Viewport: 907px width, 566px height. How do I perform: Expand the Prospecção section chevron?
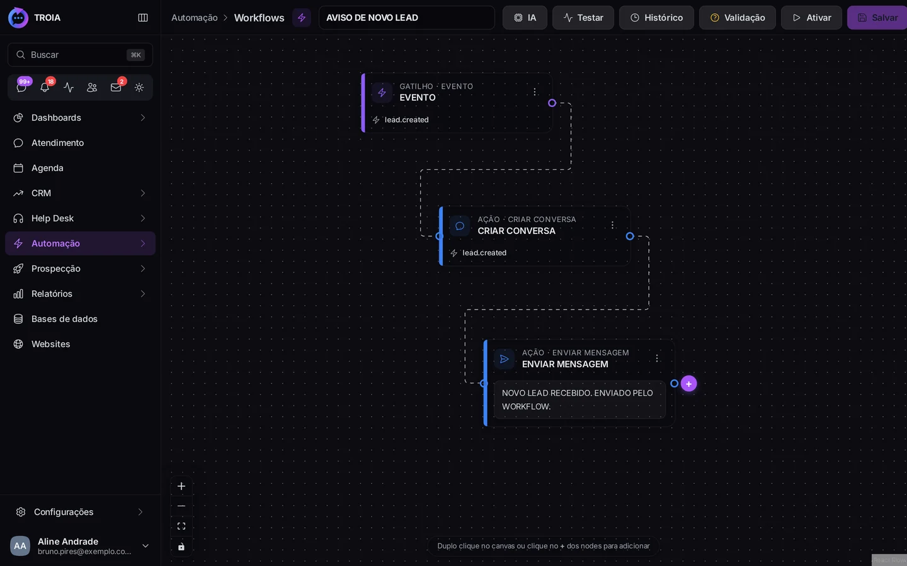click(143, 269)
